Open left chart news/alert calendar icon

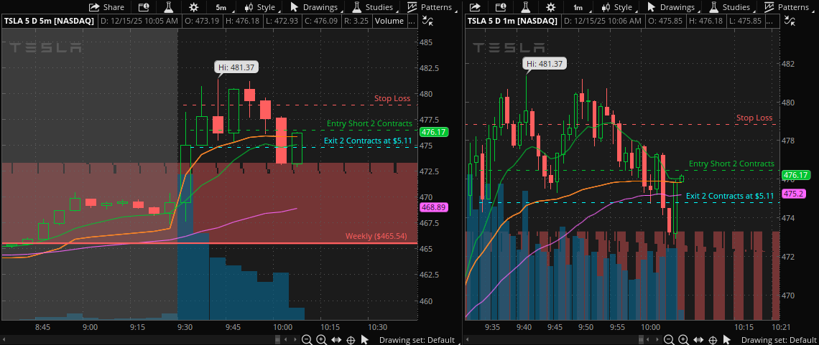pos(143,7)
